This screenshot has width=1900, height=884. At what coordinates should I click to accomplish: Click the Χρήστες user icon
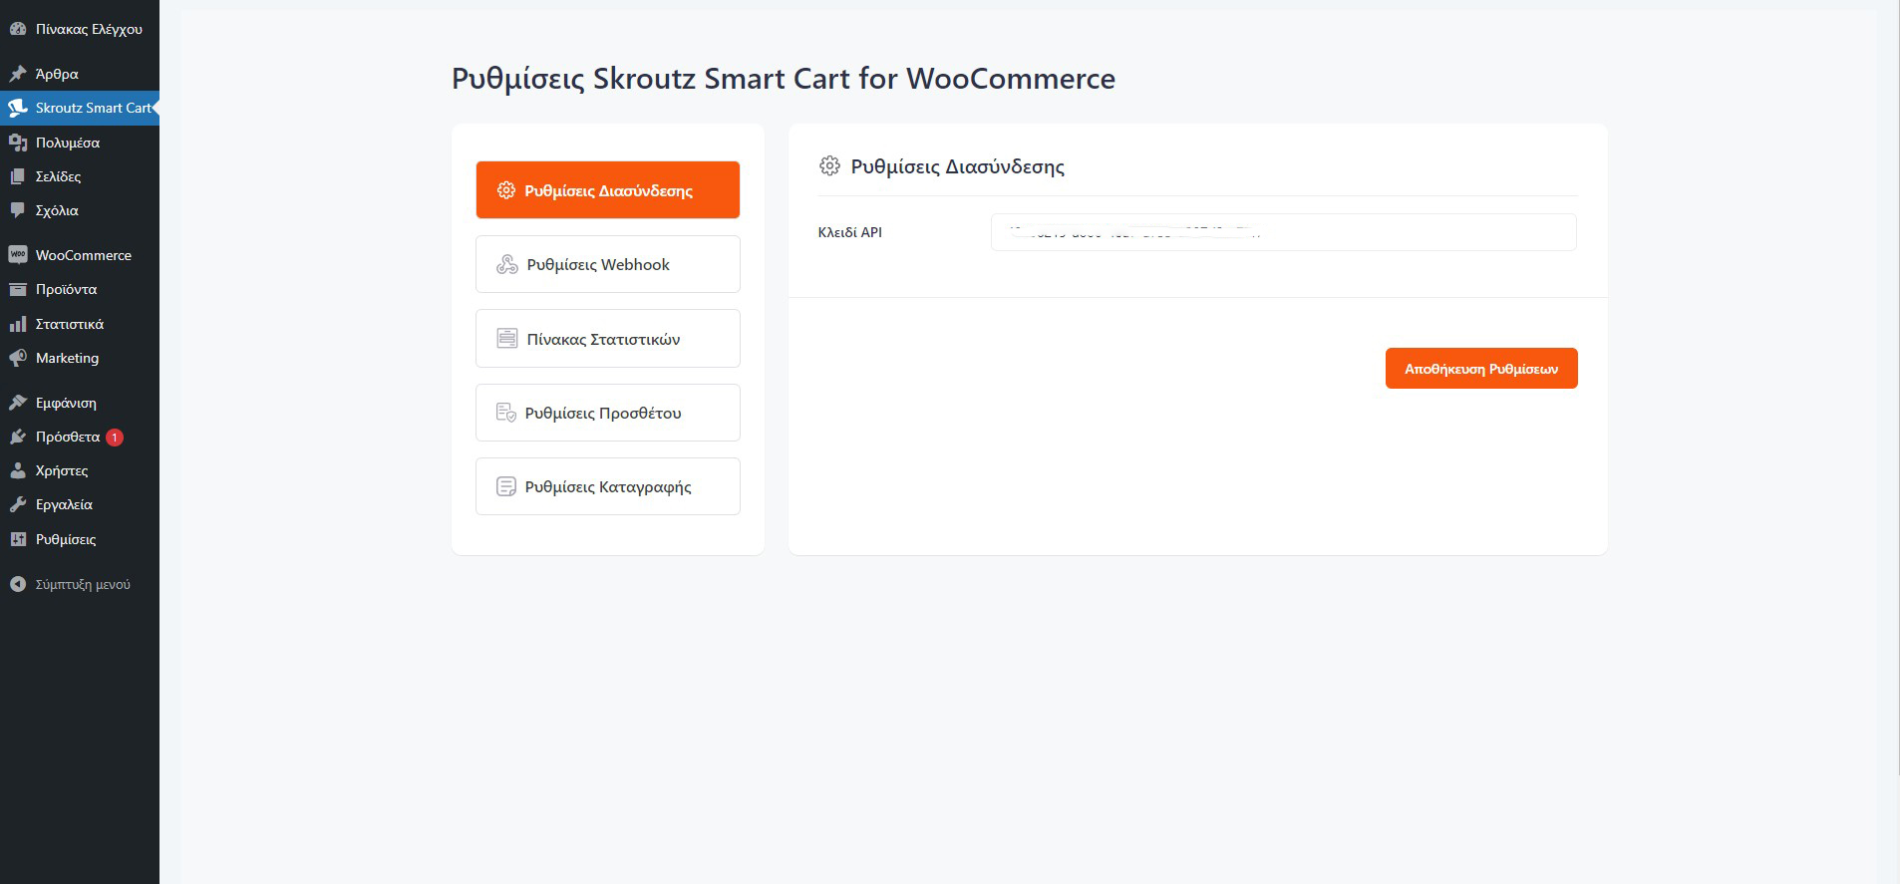coord(17,470)
